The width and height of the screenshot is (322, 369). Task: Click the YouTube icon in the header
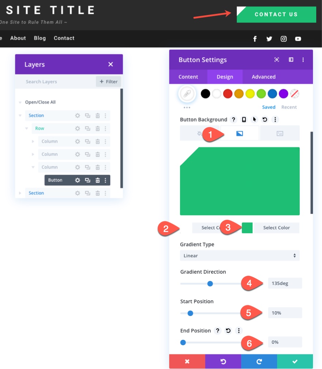click(298, 39)
